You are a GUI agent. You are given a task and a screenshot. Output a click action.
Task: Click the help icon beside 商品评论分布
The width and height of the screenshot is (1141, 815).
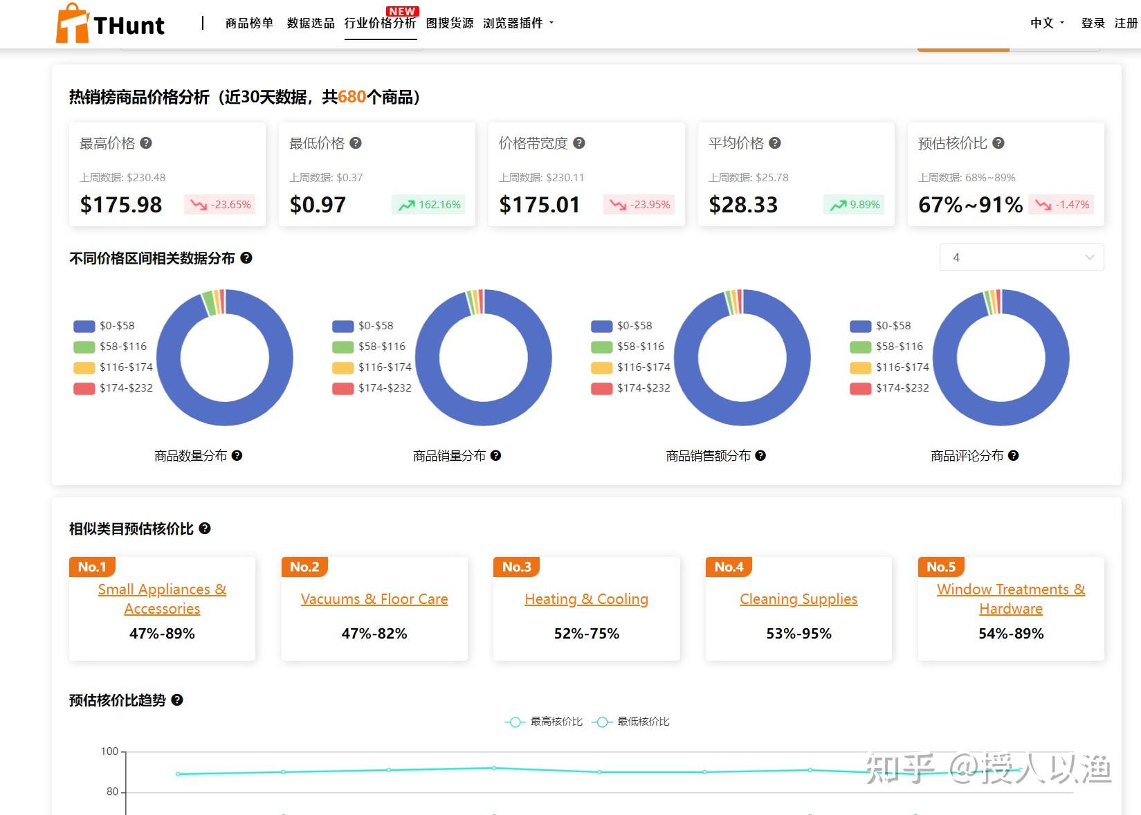coord(1014,456)
